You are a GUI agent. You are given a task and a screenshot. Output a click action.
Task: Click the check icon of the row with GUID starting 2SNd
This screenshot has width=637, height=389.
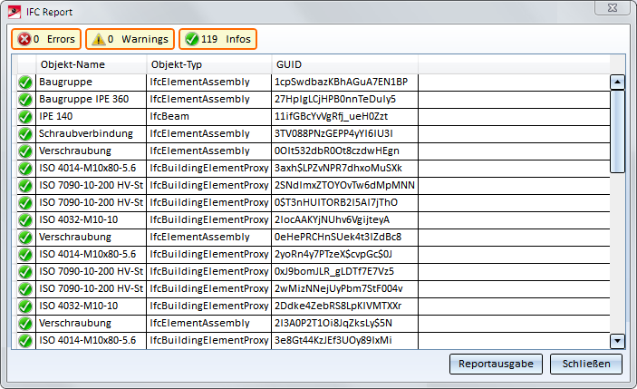[25, 186]
